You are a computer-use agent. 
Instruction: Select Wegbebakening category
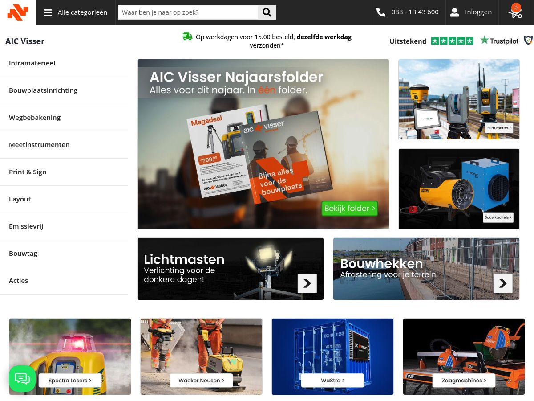pos(64,118)
